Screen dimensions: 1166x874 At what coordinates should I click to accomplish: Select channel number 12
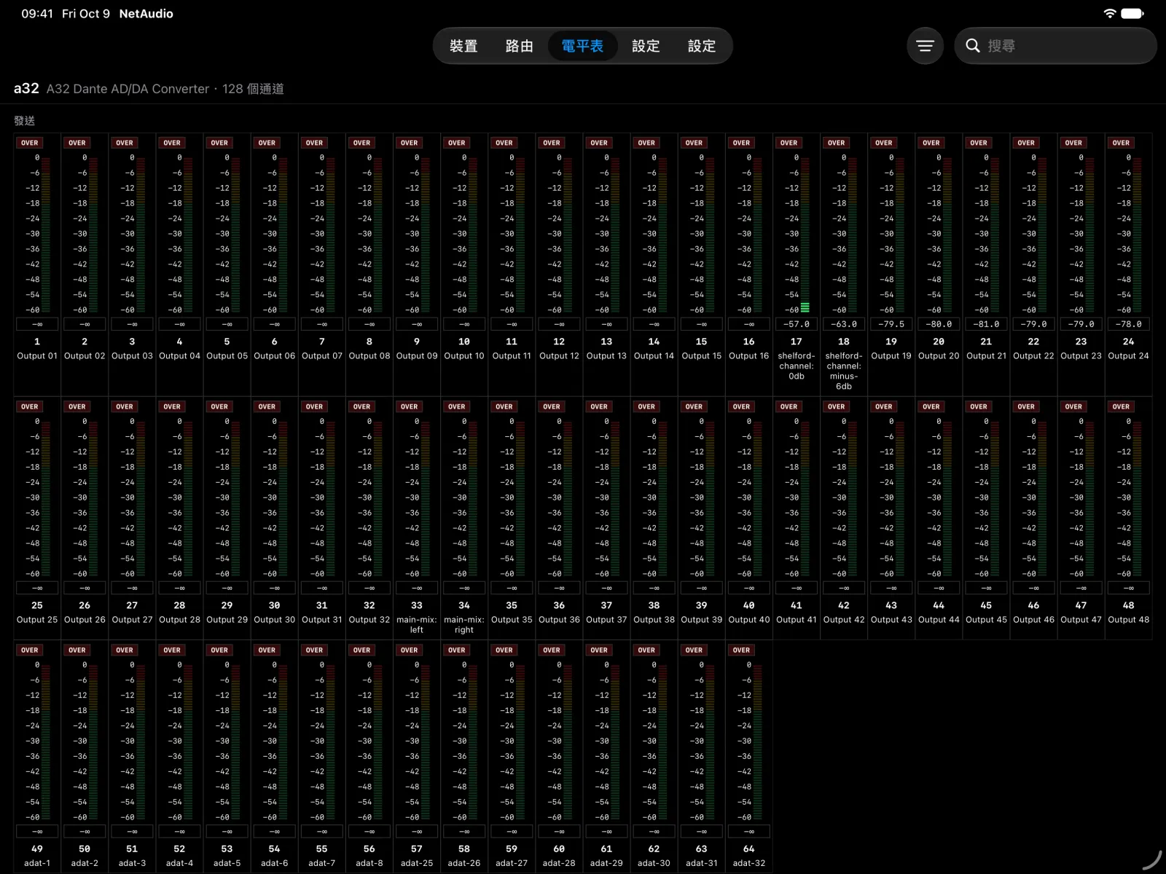[559, 342]
